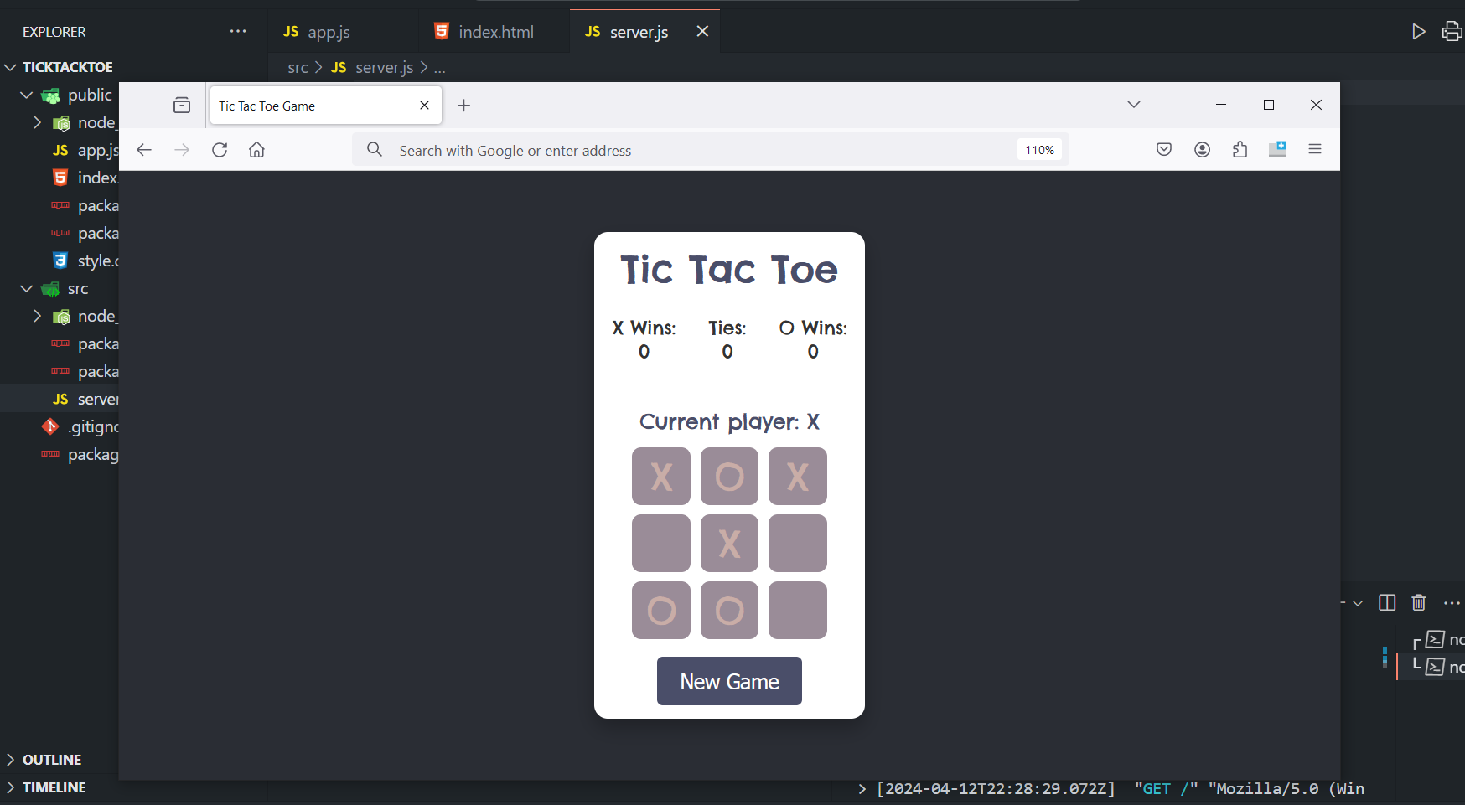1465x805 pixels.
Task: Click the New Game button
Action: click(x=729, y=682)
